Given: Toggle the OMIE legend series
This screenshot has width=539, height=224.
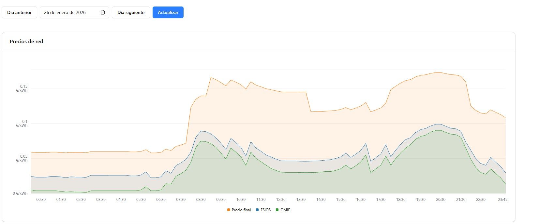Looking at the screenshot, I should (x=285, y=210).
